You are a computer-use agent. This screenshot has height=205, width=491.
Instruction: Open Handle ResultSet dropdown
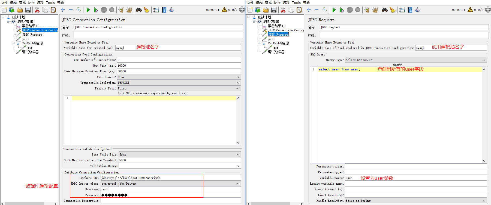pyautogui.click(x=416, y=201)
